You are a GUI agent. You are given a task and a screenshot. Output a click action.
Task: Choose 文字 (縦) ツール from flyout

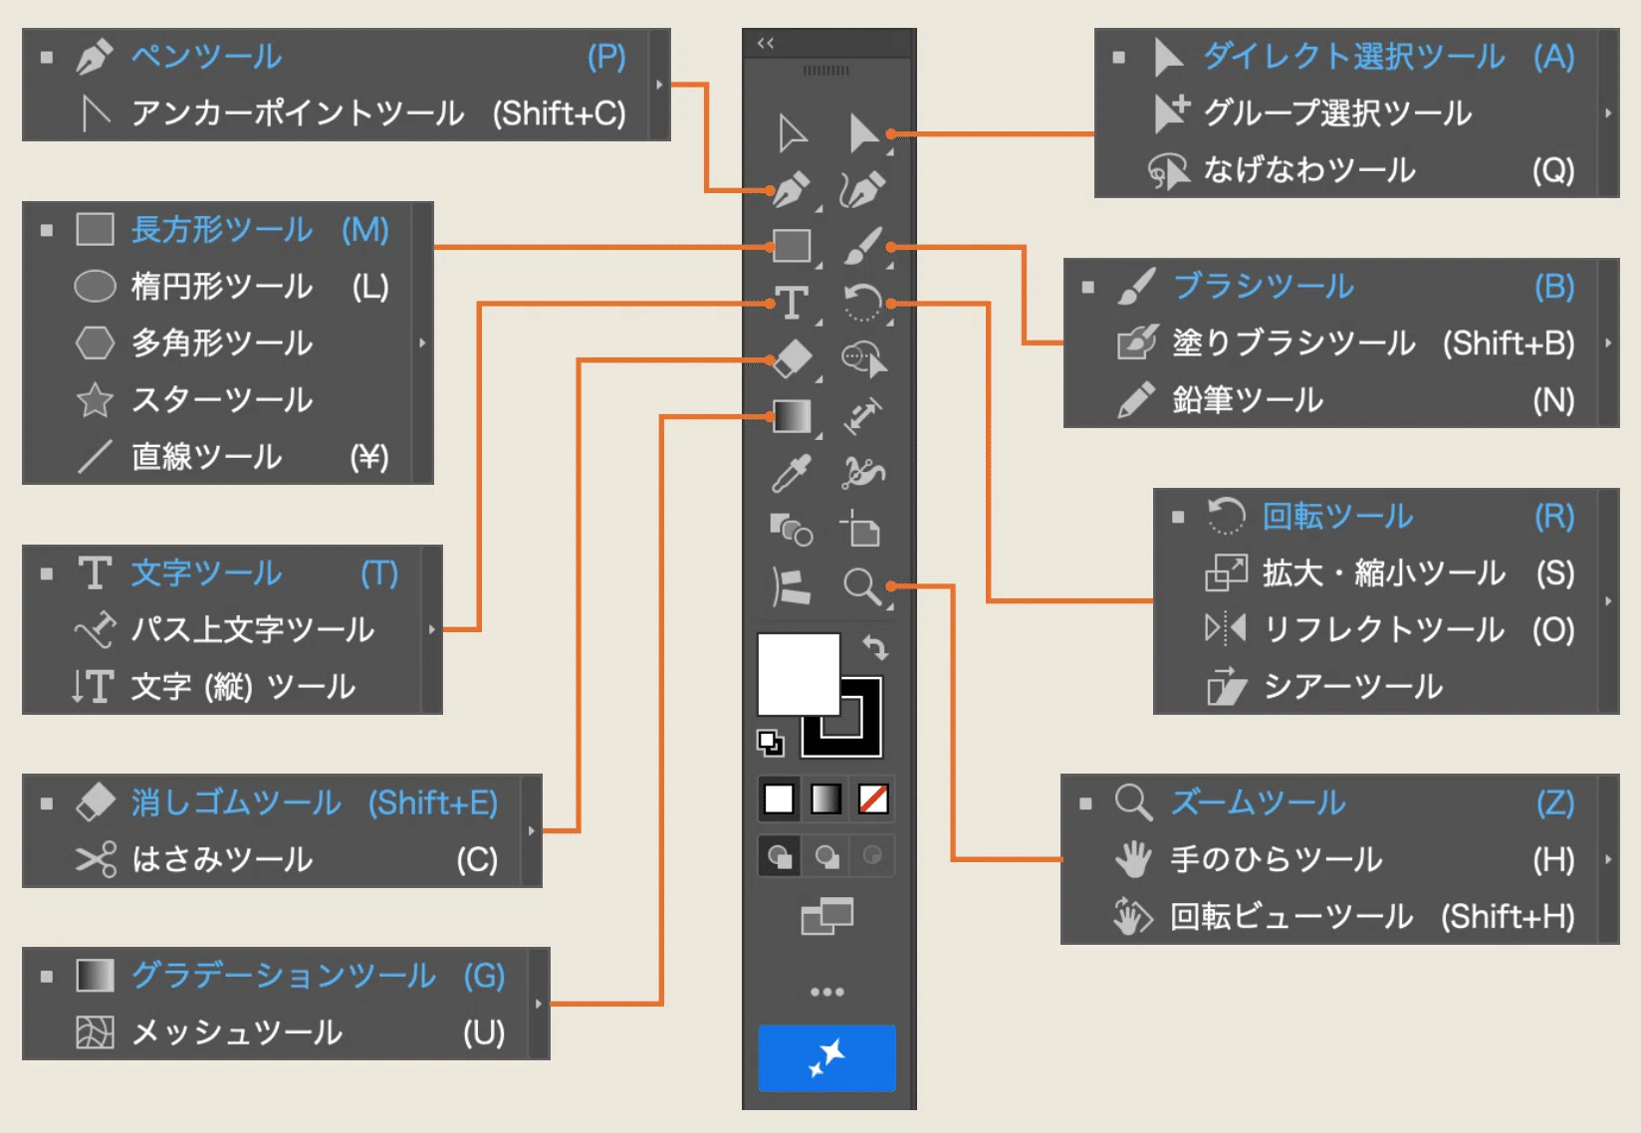(x=223, y=686)
